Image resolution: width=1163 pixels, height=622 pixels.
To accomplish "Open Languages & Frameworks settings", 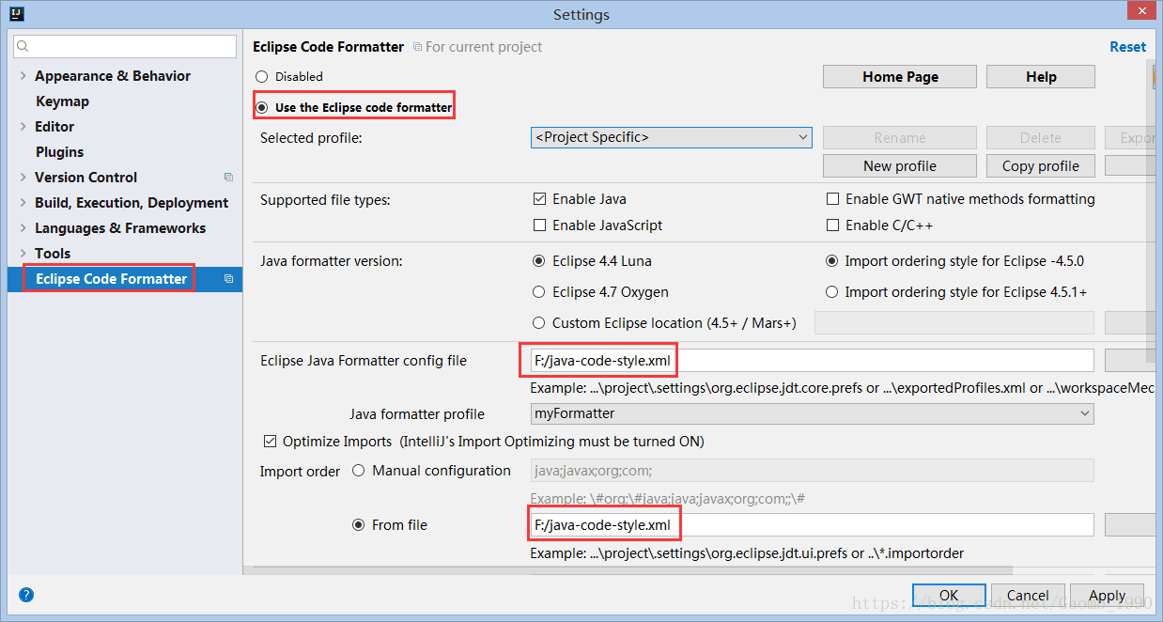I will [x=120, y=228].
